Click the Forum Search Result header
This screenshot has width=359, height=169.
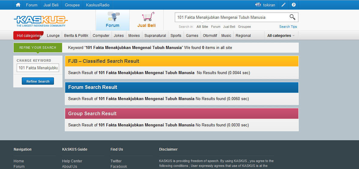[182, 87]
